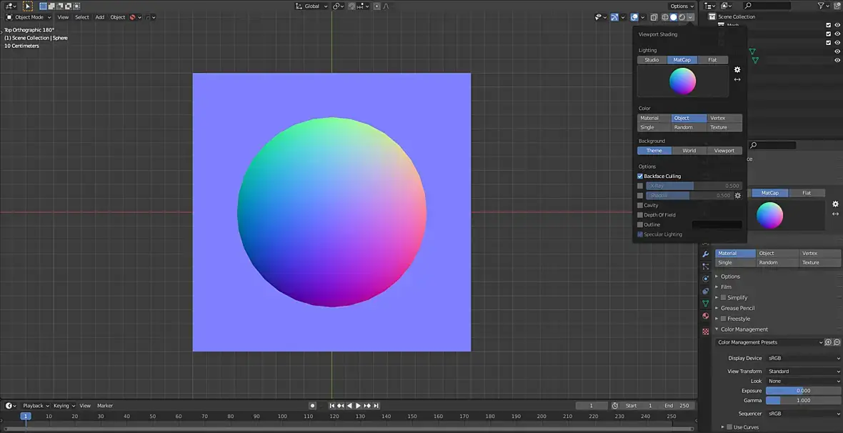Click the play animation button

pos(358,406)
